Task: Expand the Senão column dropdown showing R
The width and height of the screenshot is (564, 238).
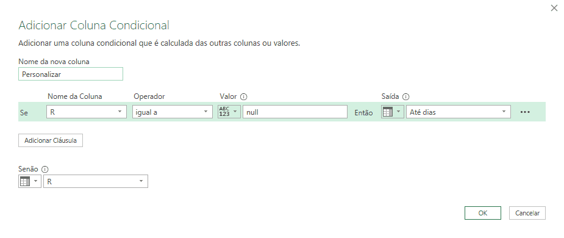Action: point(96,181)
